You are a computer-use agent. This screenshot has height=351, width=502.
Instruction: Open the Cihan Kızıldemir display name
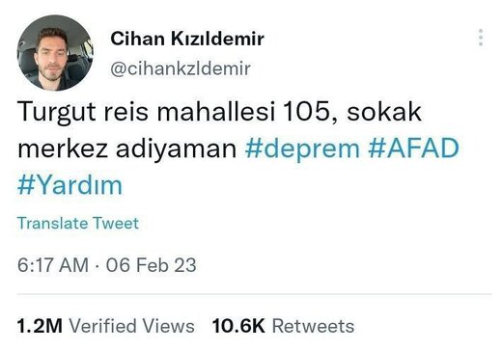[x=187, y=39]
